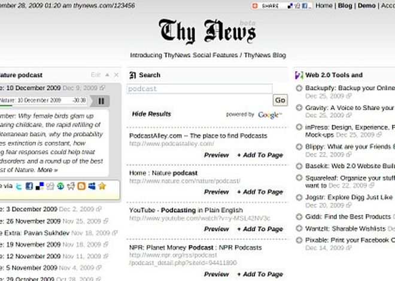This screenshot has height=281, width=395.
Task: Open Jogstr external link icon after Dec 20
Action: pyautogui.click(x=349, y=205)
